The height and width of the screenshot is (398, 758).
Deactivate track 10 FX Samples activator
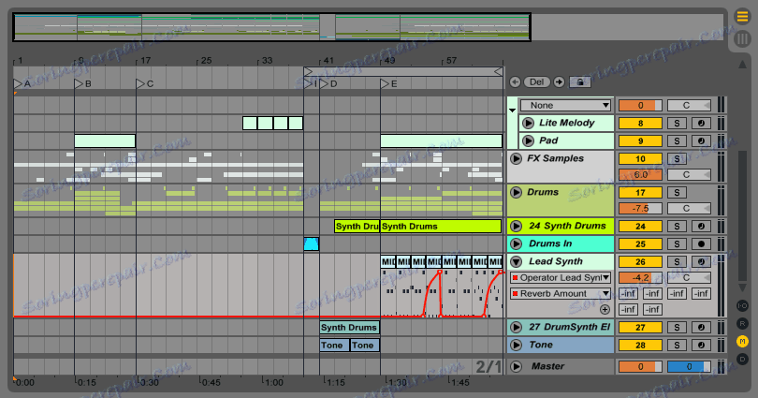click(640, 158)
